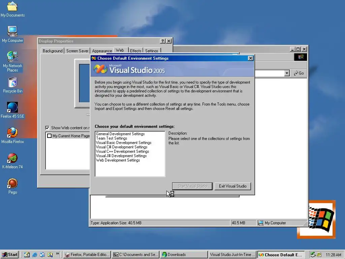Screen dimensions: 345x259
Task: Switch to the Appearance tab
Action: [102, 51]
